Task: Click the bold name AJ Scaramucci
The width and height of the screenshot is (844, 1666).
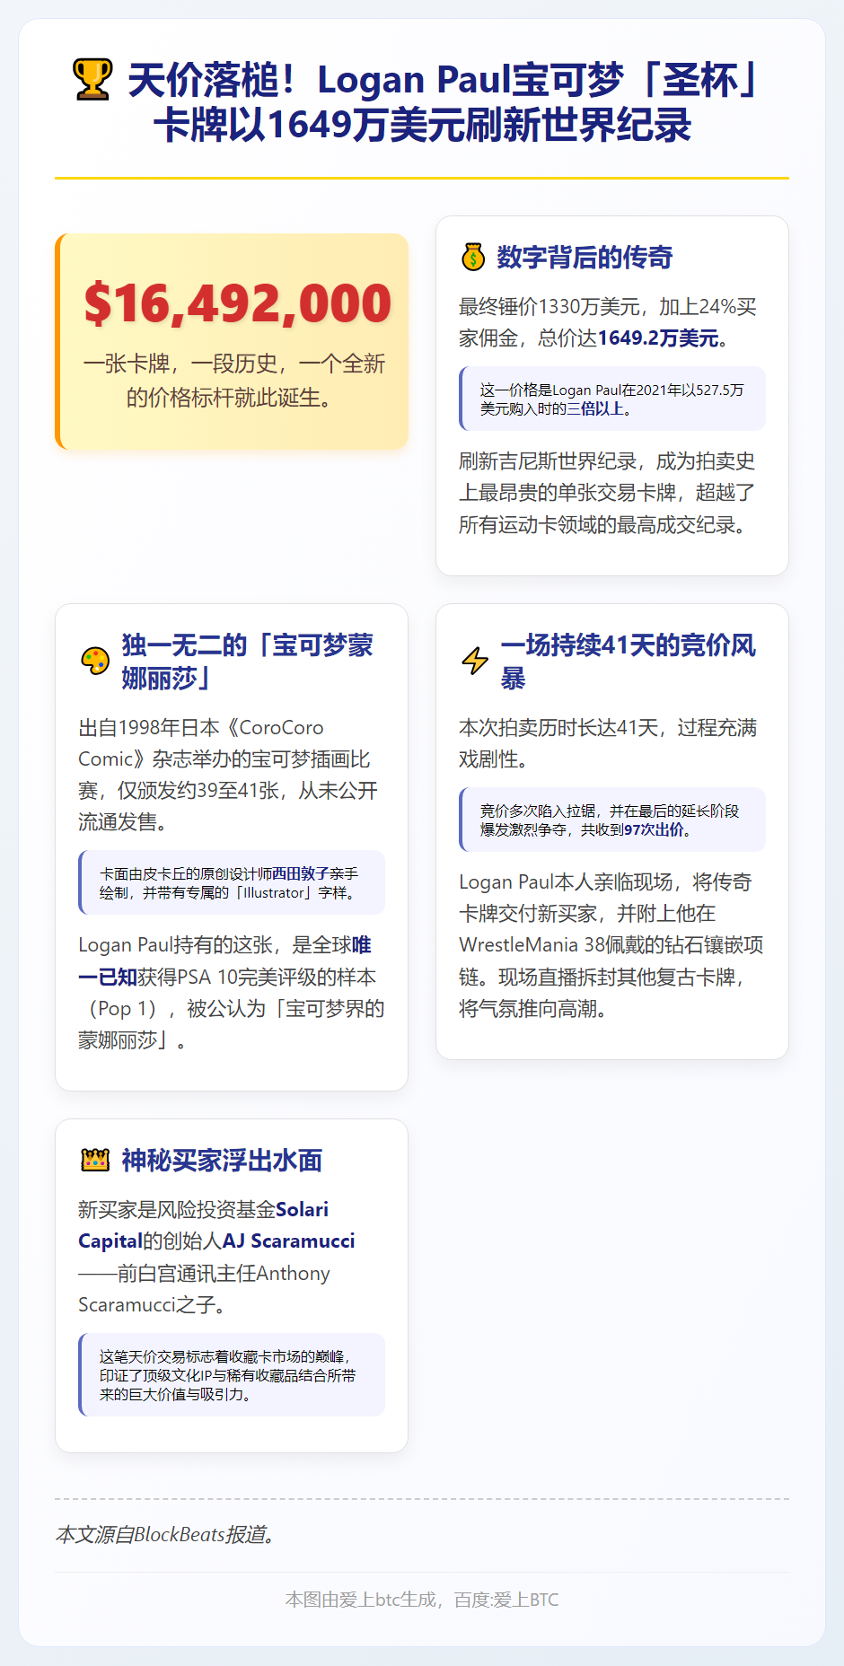Action: click(x=288, y=1241)
